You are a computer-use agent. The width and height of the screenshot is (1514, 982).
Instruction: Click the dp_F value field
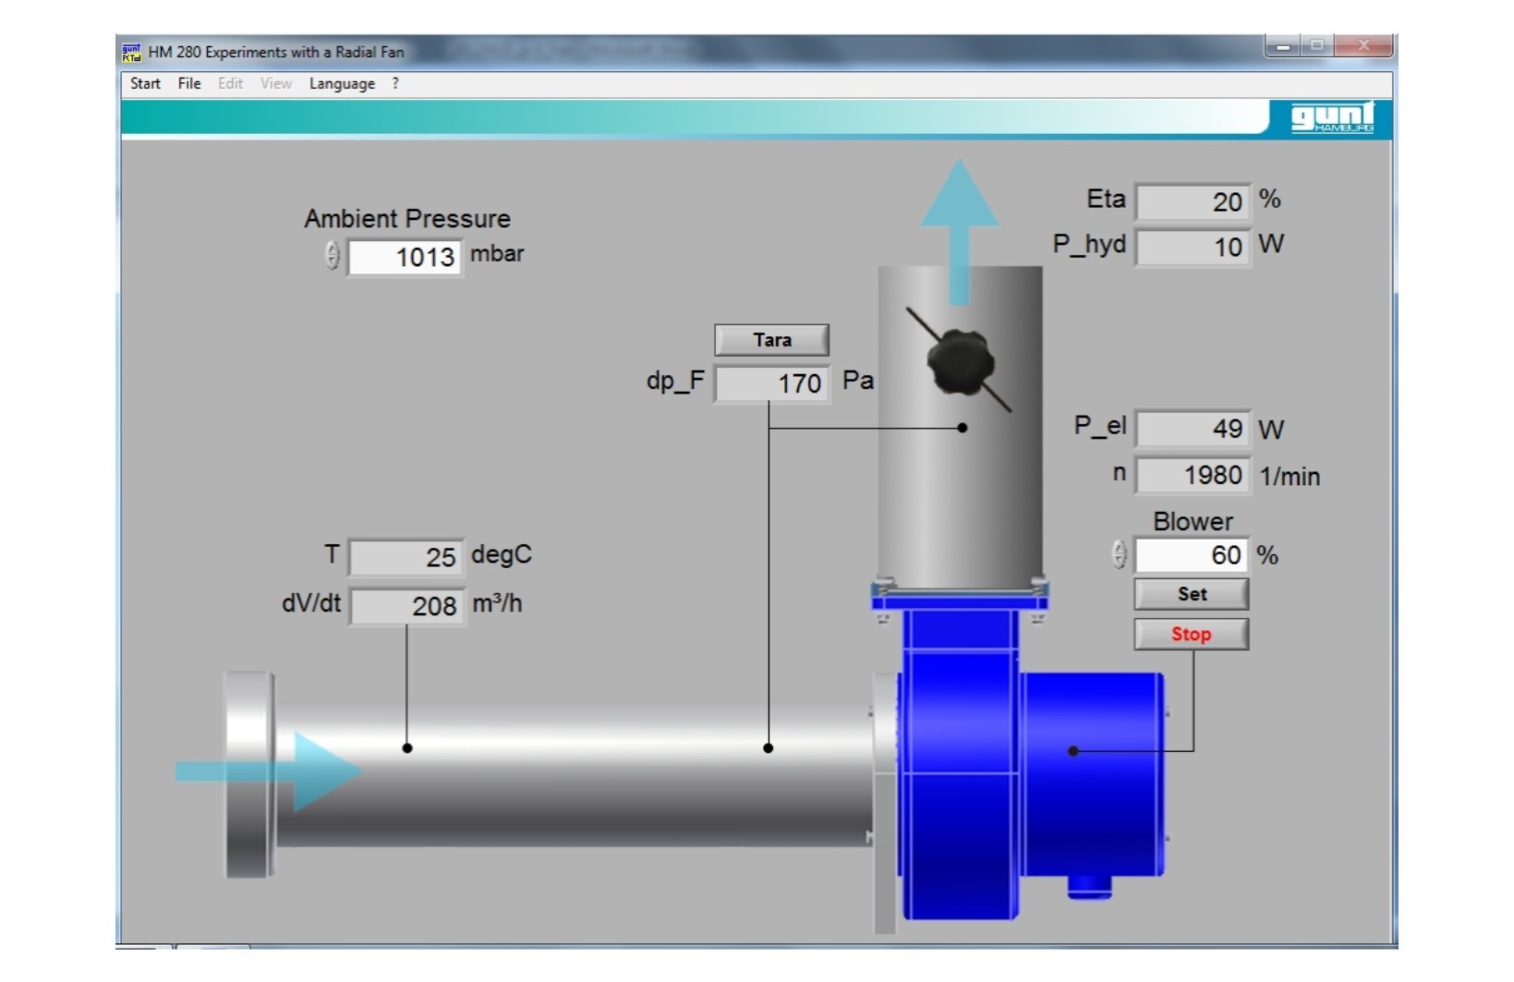point(772,383)
